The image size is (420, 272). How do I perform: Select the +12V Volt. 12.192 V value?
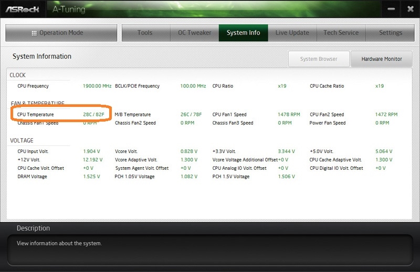[93, 160]
